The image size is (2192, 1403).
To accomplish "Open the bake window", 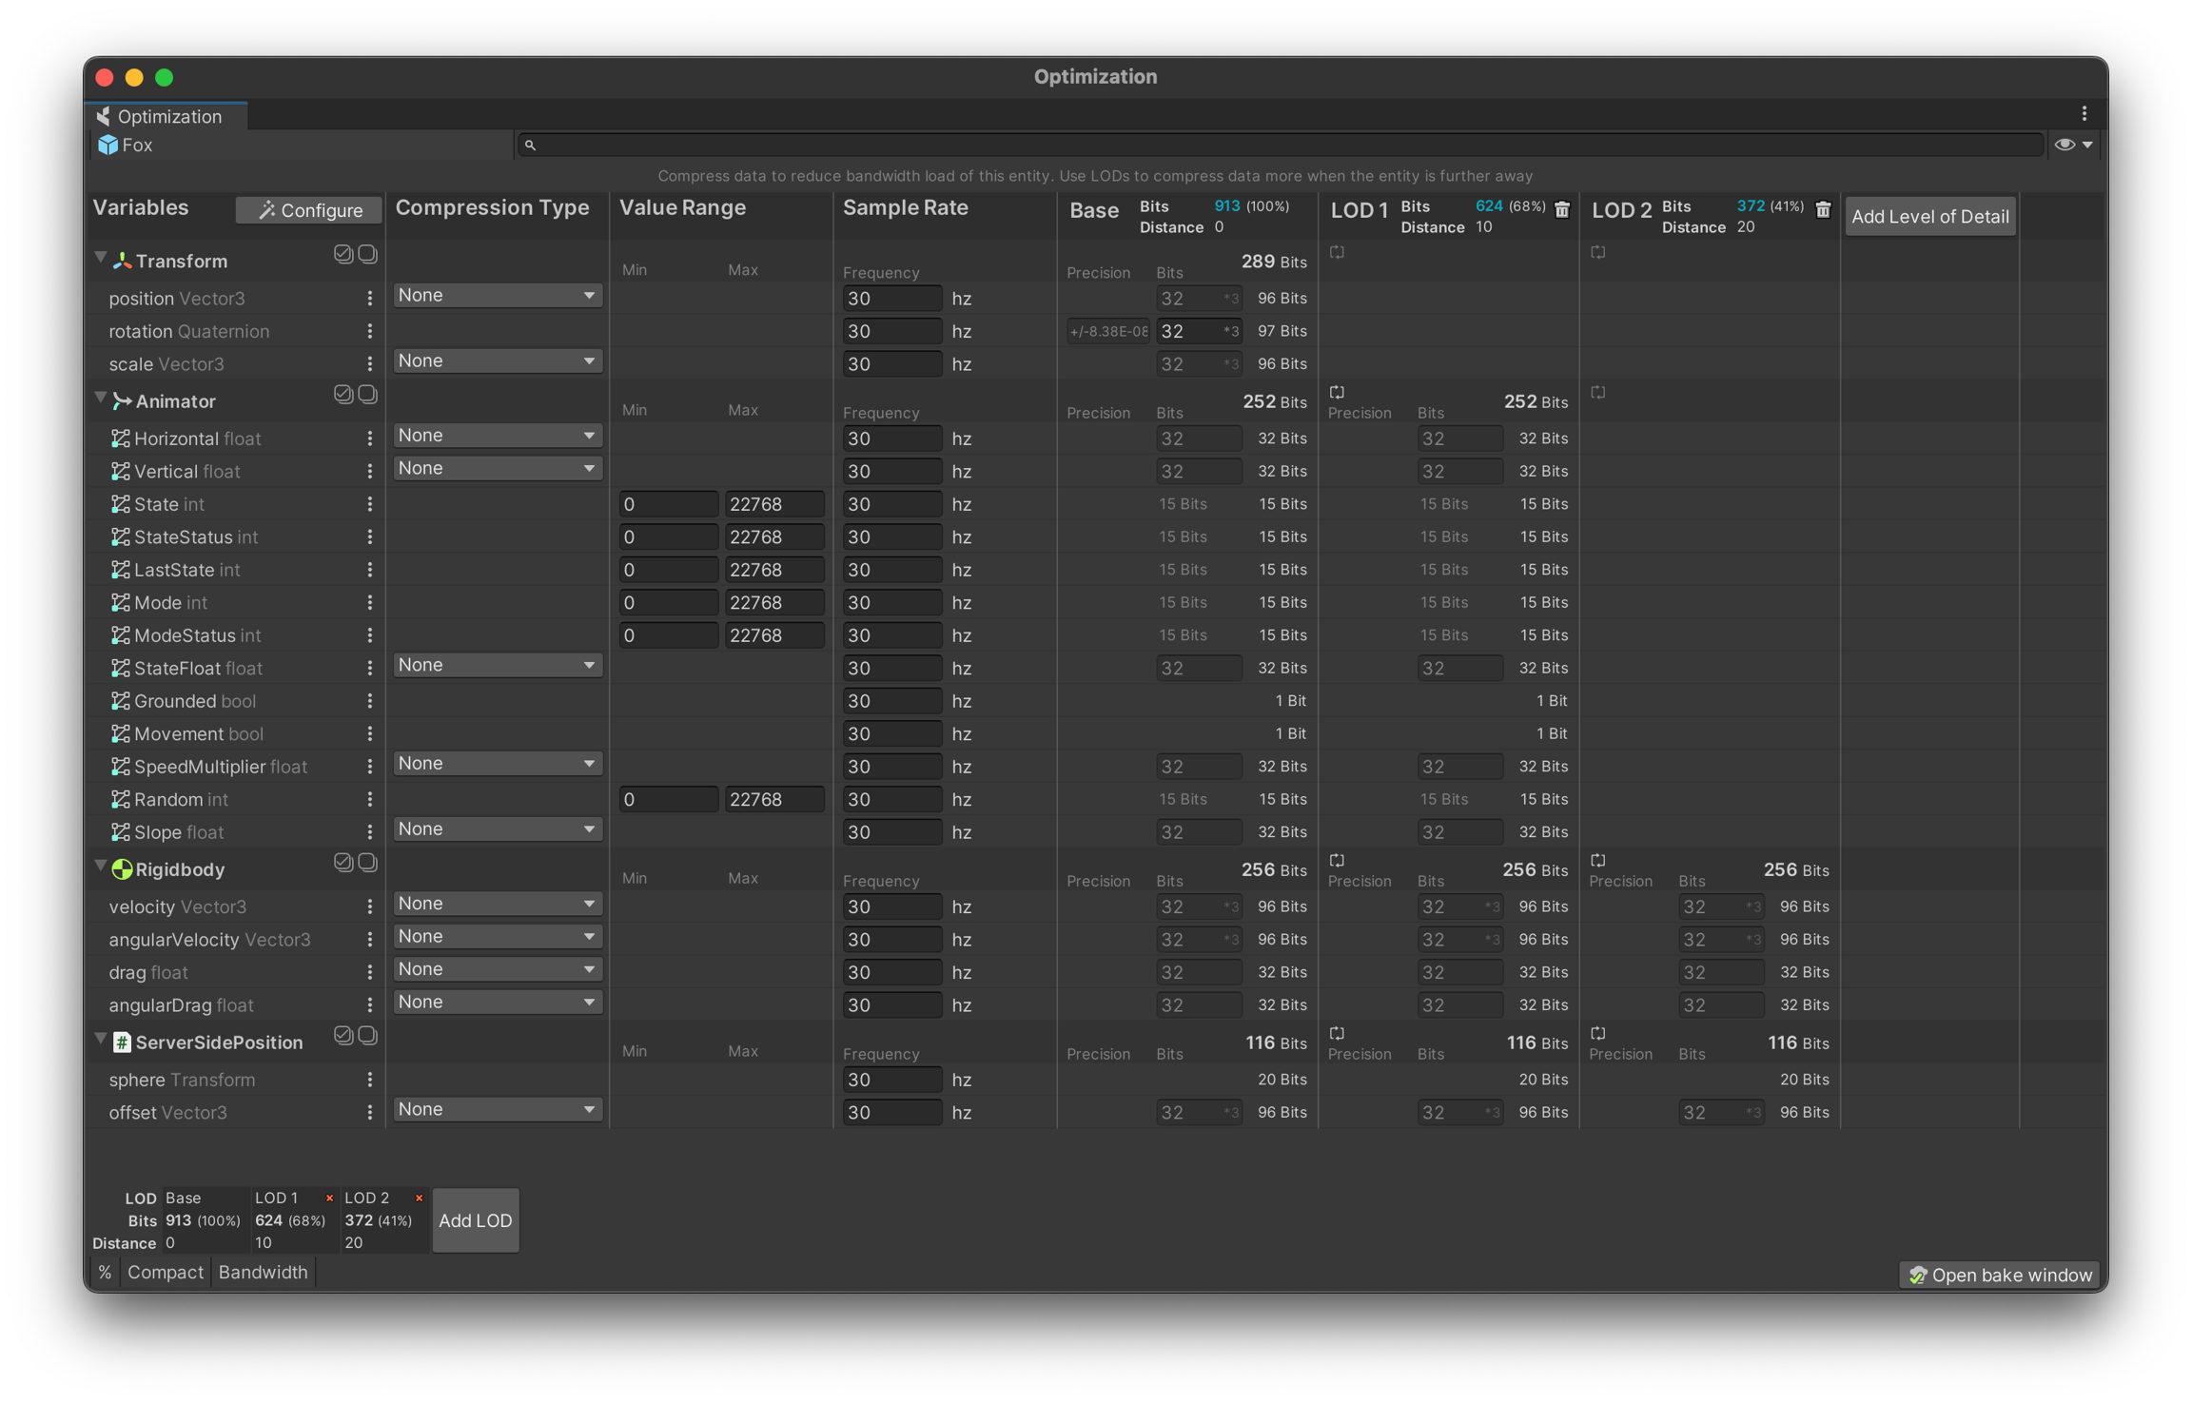I will (2000, 1275).
